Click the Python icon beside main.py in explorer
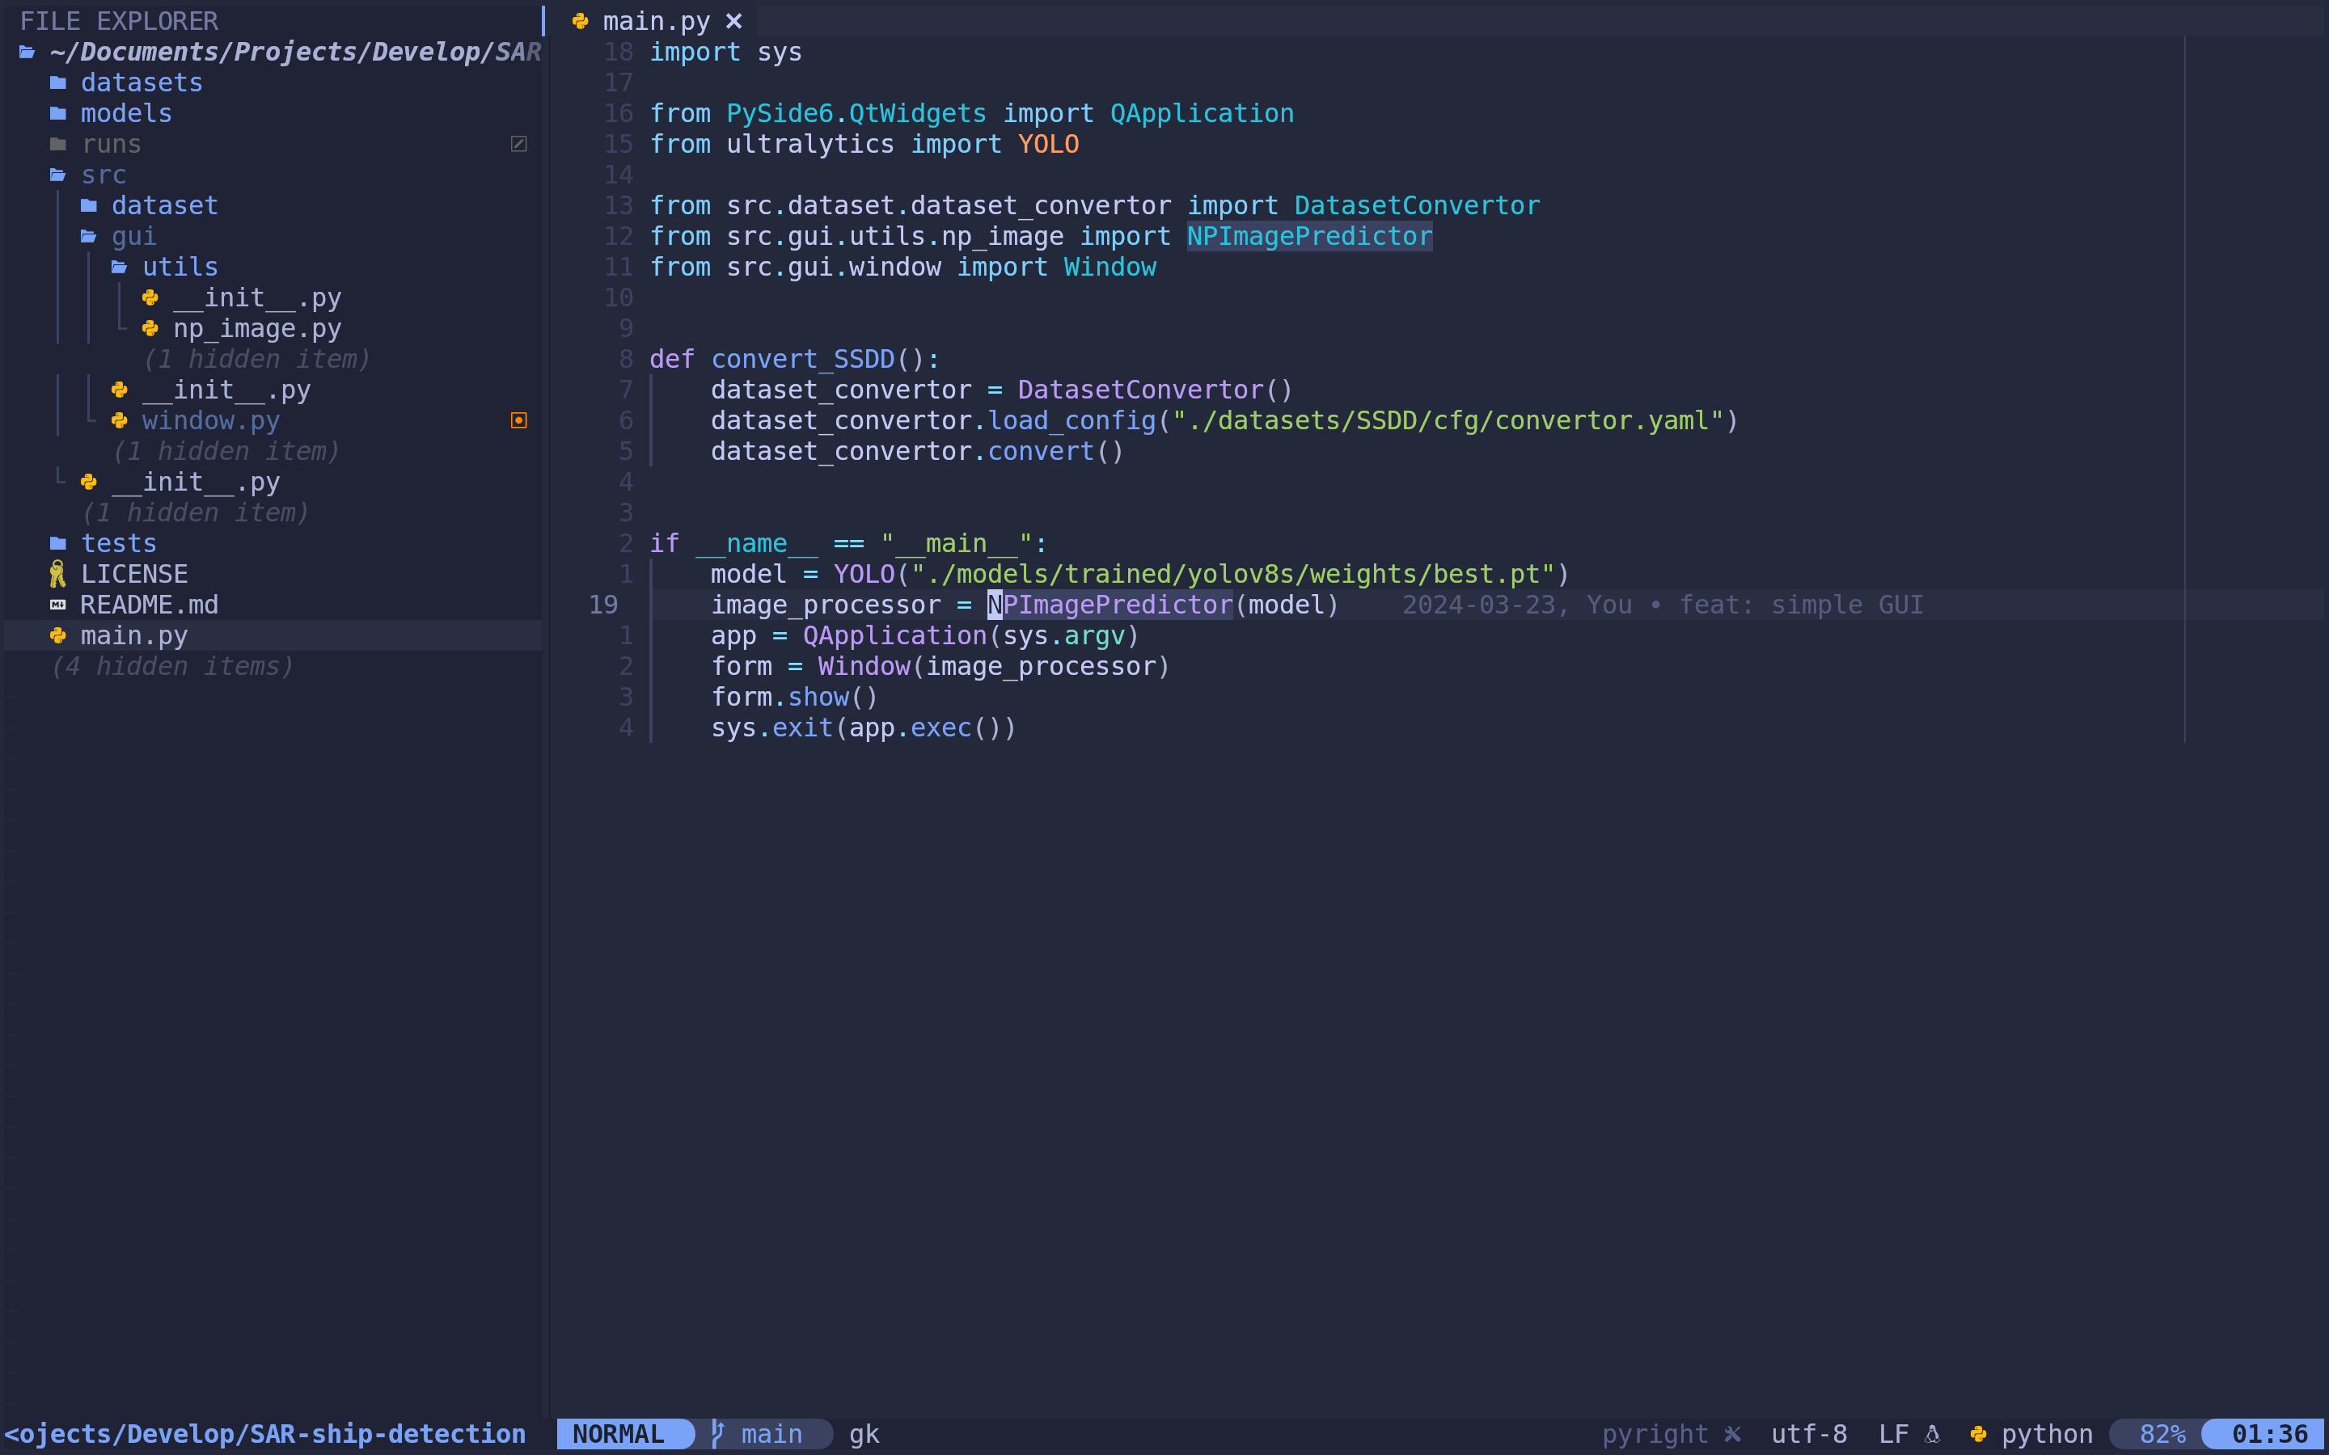Viewport: 2329px width, 1455px height. click(x=57, y=636)
